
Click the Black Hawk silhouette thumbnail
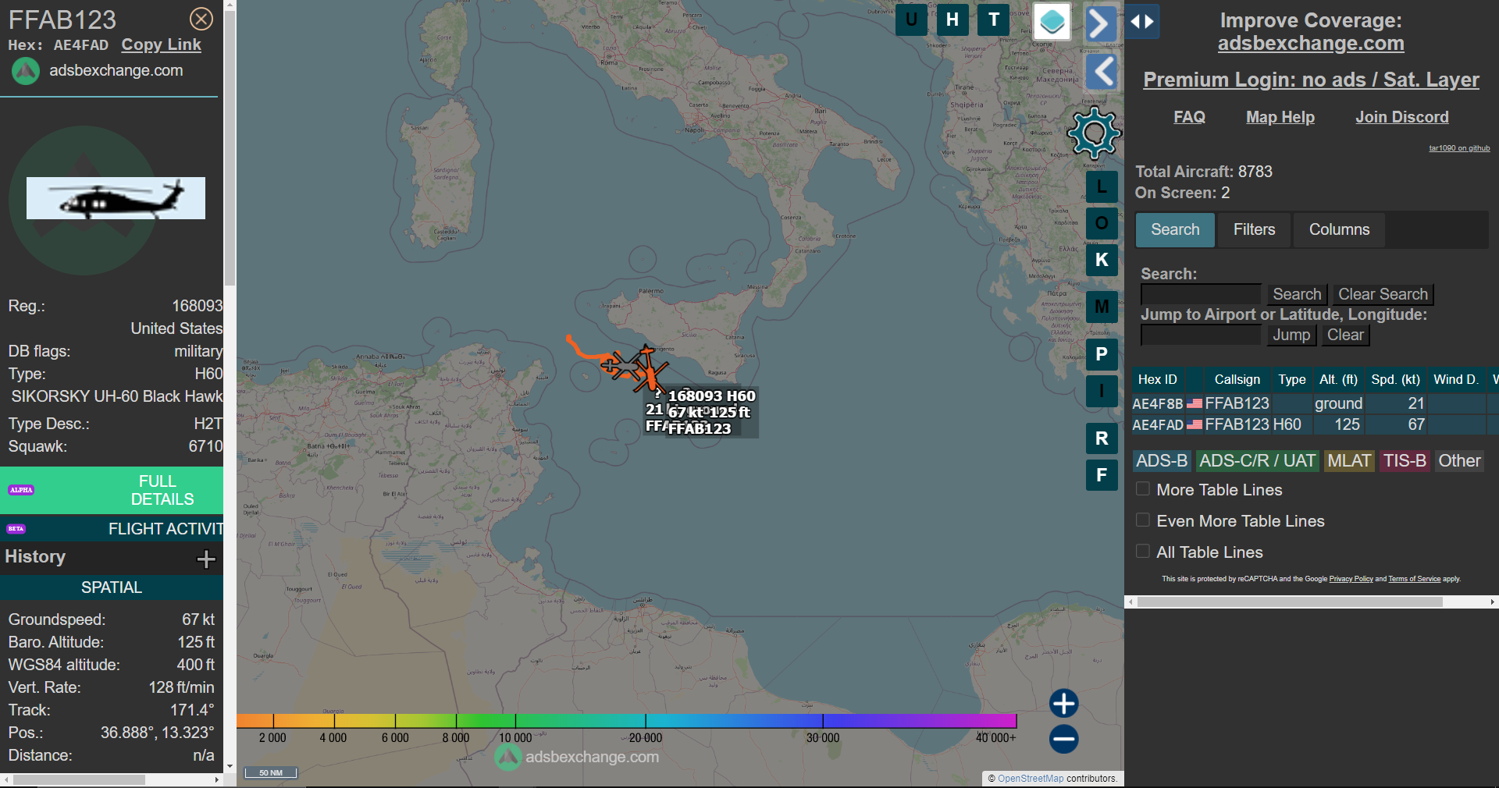116,198
